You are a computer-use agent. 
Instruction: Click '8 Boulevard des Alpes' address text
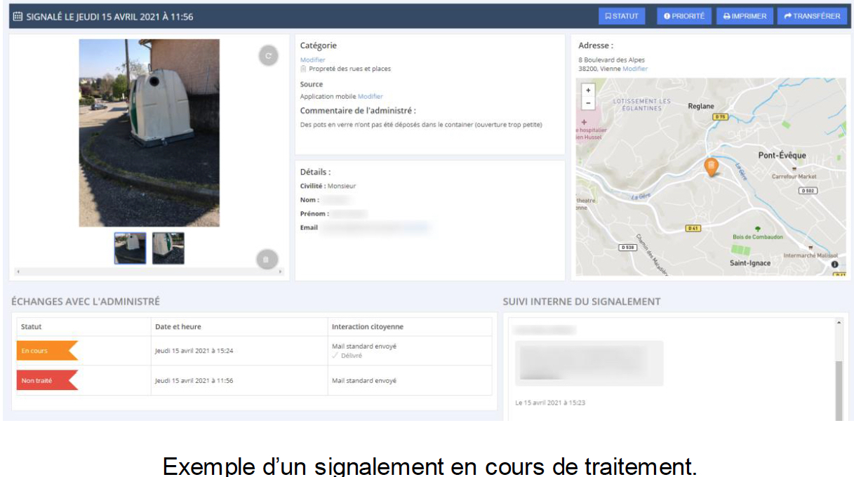[611, 60]
